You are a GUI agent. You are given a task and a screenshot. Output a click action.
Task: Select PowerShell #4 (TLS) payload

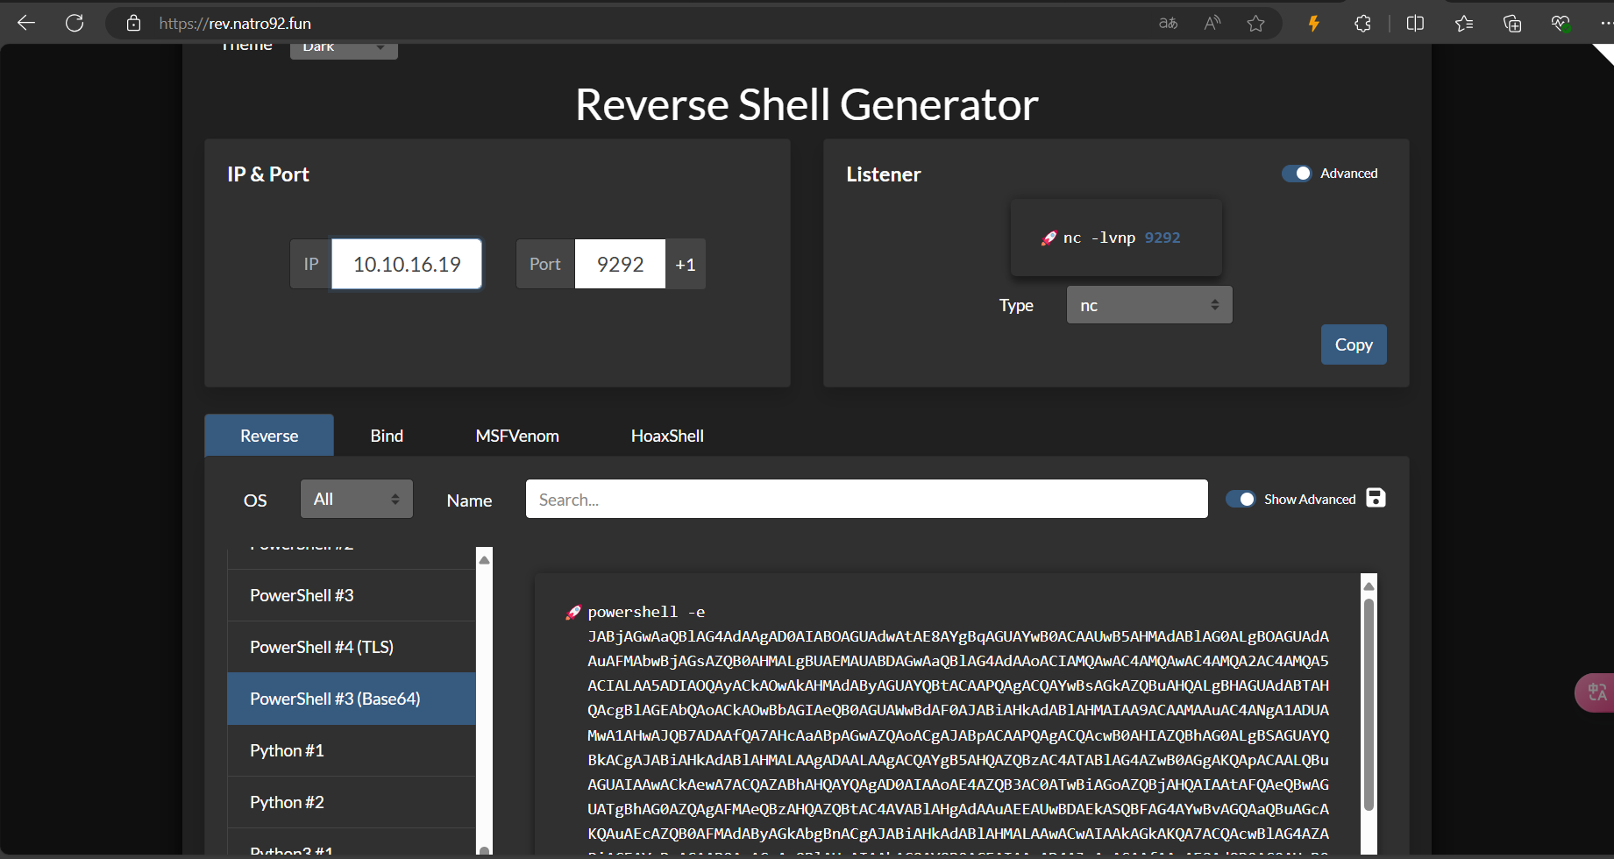pyautogui.click(x=352, y=647)
